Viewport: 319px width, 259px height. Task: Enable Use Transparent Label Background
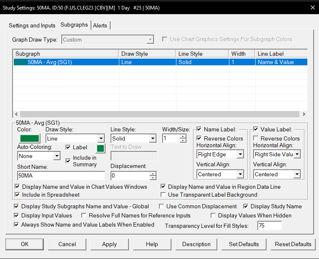(163, 195)
